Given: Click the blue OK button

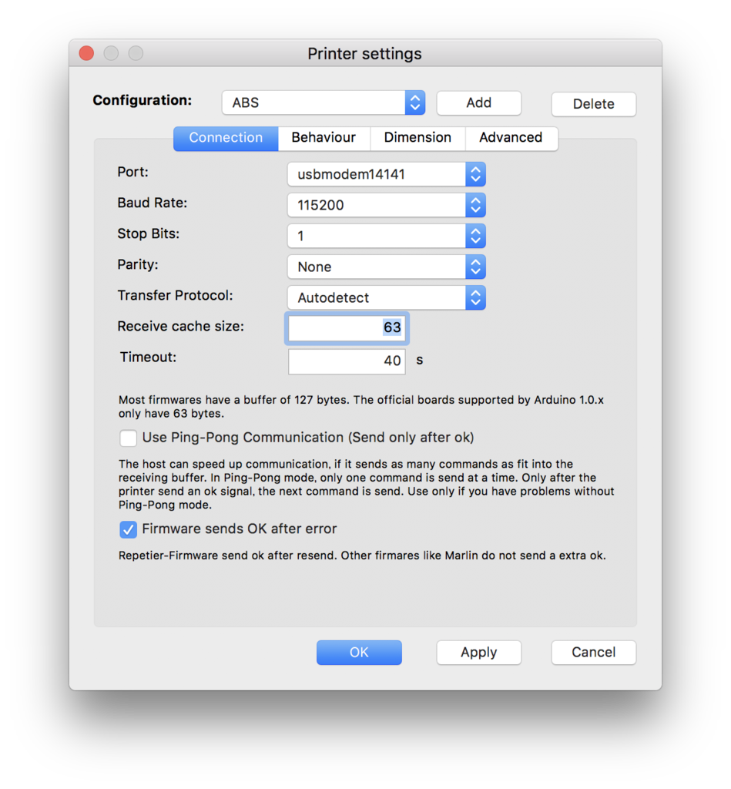Looking at the screenshot, I should tap(359, 653).
